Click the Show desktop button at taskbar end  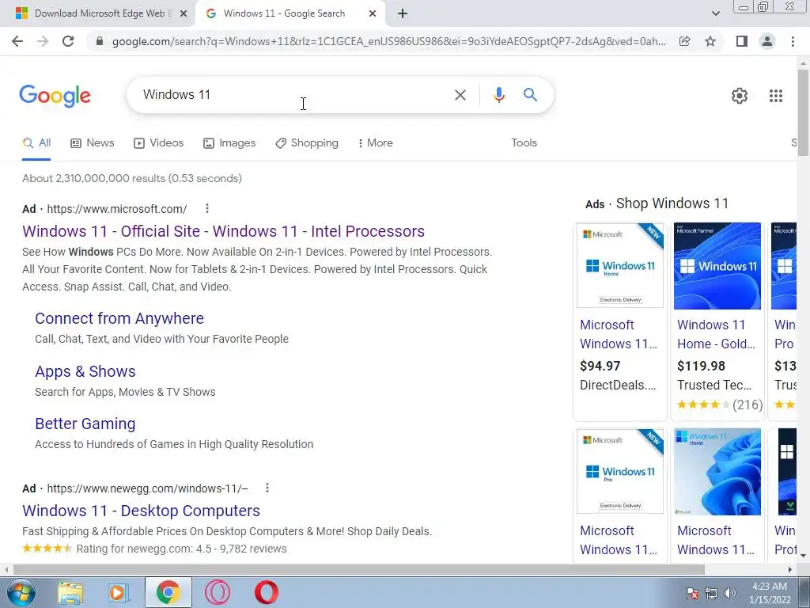[805, 592]
